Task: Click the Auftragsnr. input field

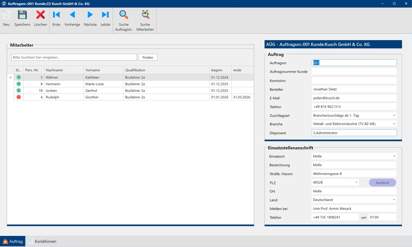Action: tap(354, 63)
